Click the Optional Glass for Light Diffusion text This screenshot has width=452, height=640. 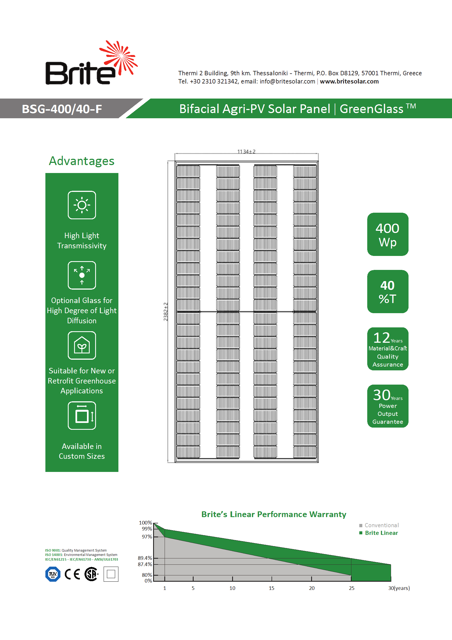[81, 310]
